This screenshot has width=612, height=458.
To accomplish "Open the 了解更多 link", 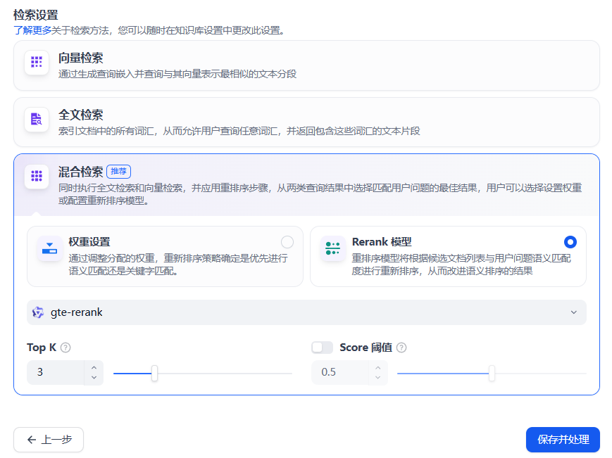I will [x=32, y=30].
